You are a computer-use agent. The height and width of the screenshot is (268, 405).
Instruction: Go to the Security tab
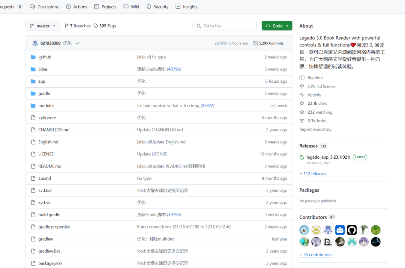point(157,7)
